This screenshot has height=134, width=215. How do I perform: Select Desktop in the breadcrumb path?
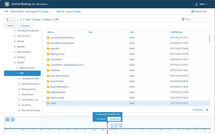[47, 20]
